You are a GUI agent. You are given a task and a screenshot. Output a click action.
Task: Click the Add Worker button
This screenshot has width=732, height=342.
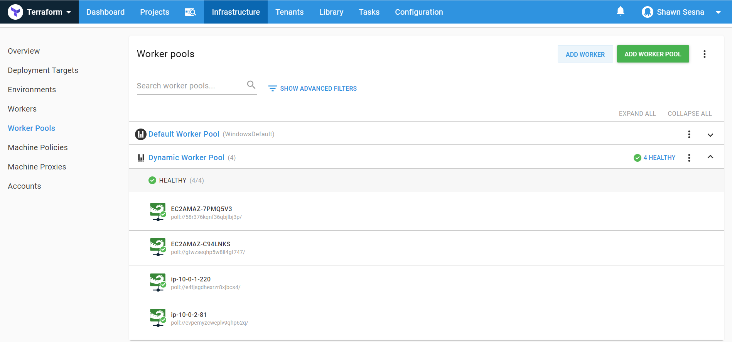[585, 54]
